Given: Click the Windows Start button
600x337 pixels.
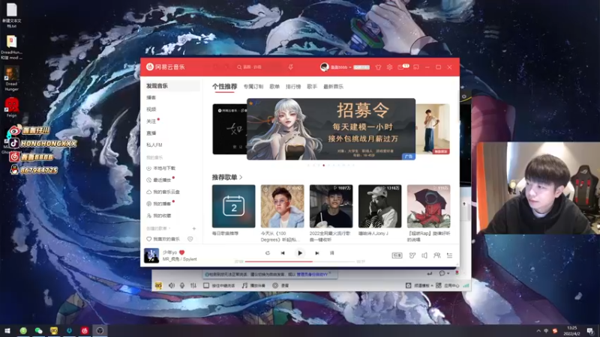Looking at the screenshot, I should (7, 331).
